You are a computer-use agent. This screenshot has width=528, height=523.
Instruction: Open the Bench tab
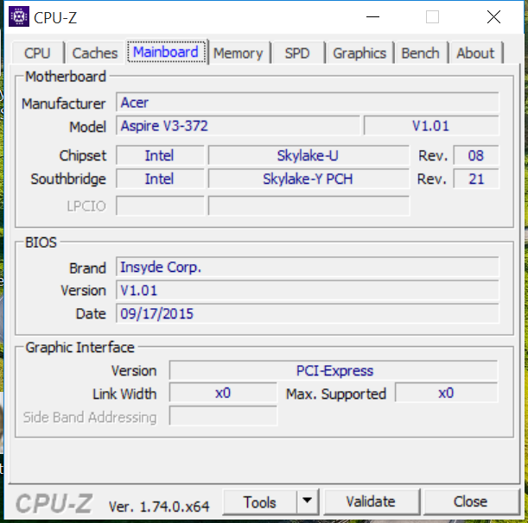[x=421, y=54]
